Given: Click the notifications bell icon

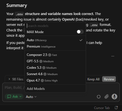Looking at the screenshot, I should 116,108.
